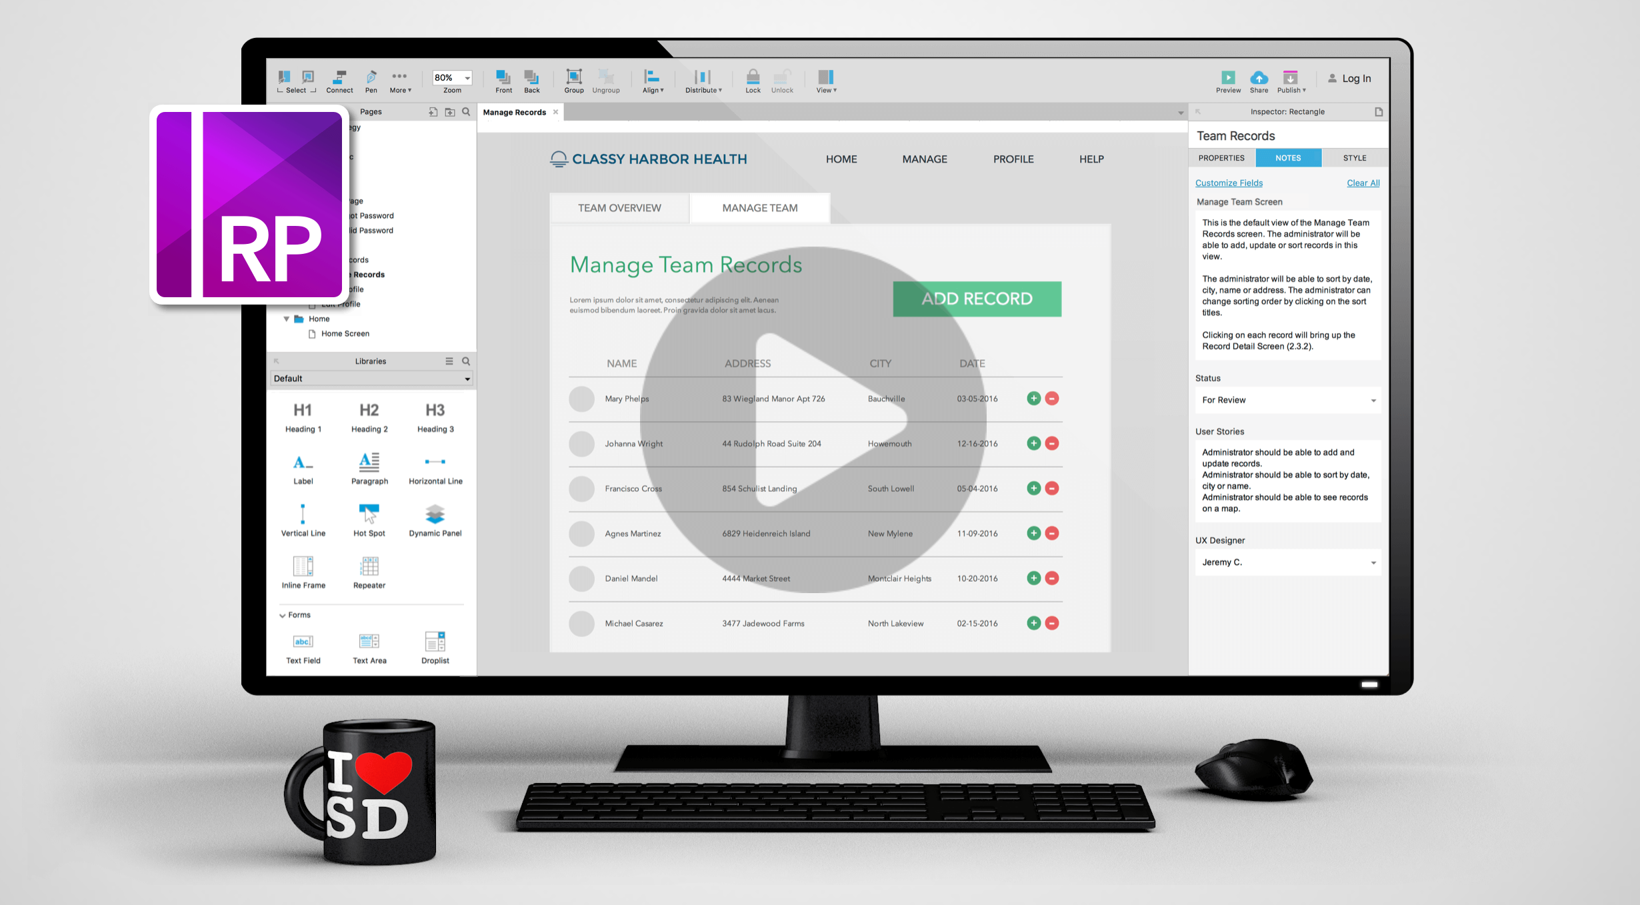Pick the Repeater widget
1640x905 pixels.
tap(369, 572)
